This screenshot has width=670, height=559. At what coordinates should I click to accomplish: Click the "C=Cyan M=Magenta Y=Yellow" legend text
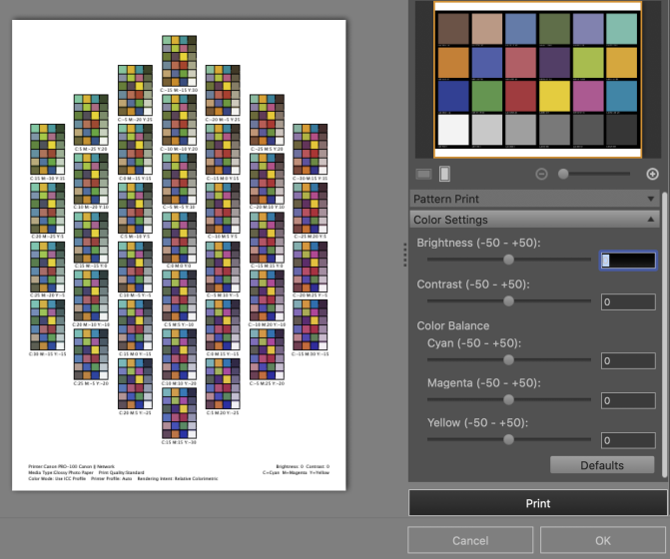click(x=297, y=472)
